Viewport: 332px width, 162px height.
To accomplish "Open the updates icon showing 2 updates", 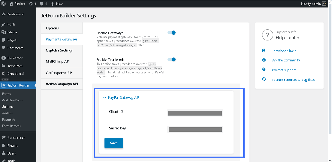I will tap(30, 4).
